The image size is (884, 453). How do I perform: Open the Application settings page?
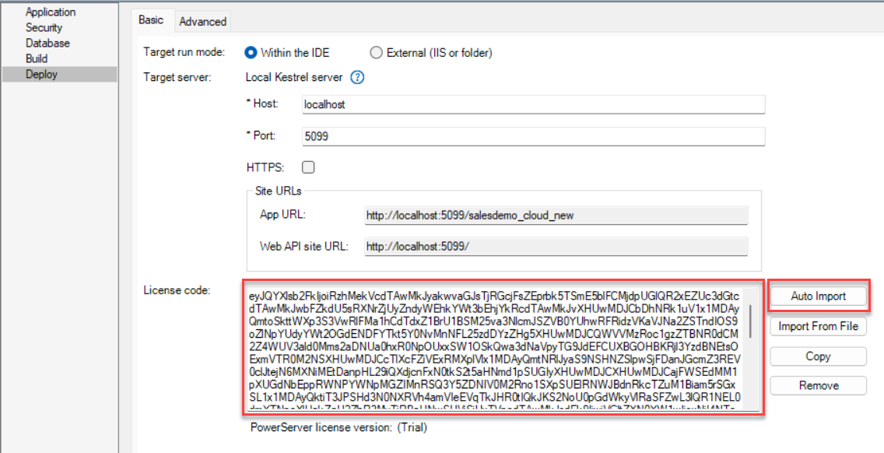(x=51, y=12)
